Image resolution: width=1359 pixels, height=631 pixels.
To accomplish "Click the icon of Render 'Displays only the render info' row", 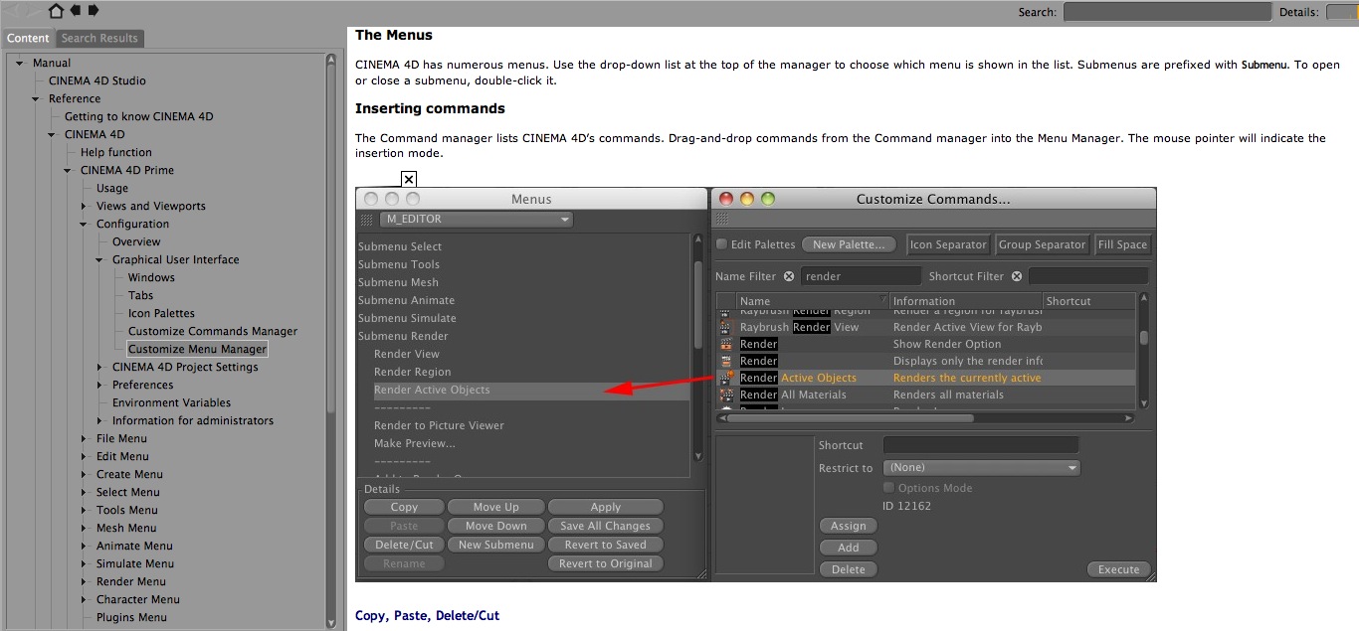I will pyautogui.click(x=726, y=361).
